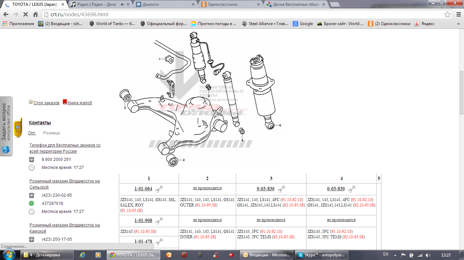Mute the Радио Дача tab speaker icon
Viewport: 464px width, 260px height.
coord(123,4)
